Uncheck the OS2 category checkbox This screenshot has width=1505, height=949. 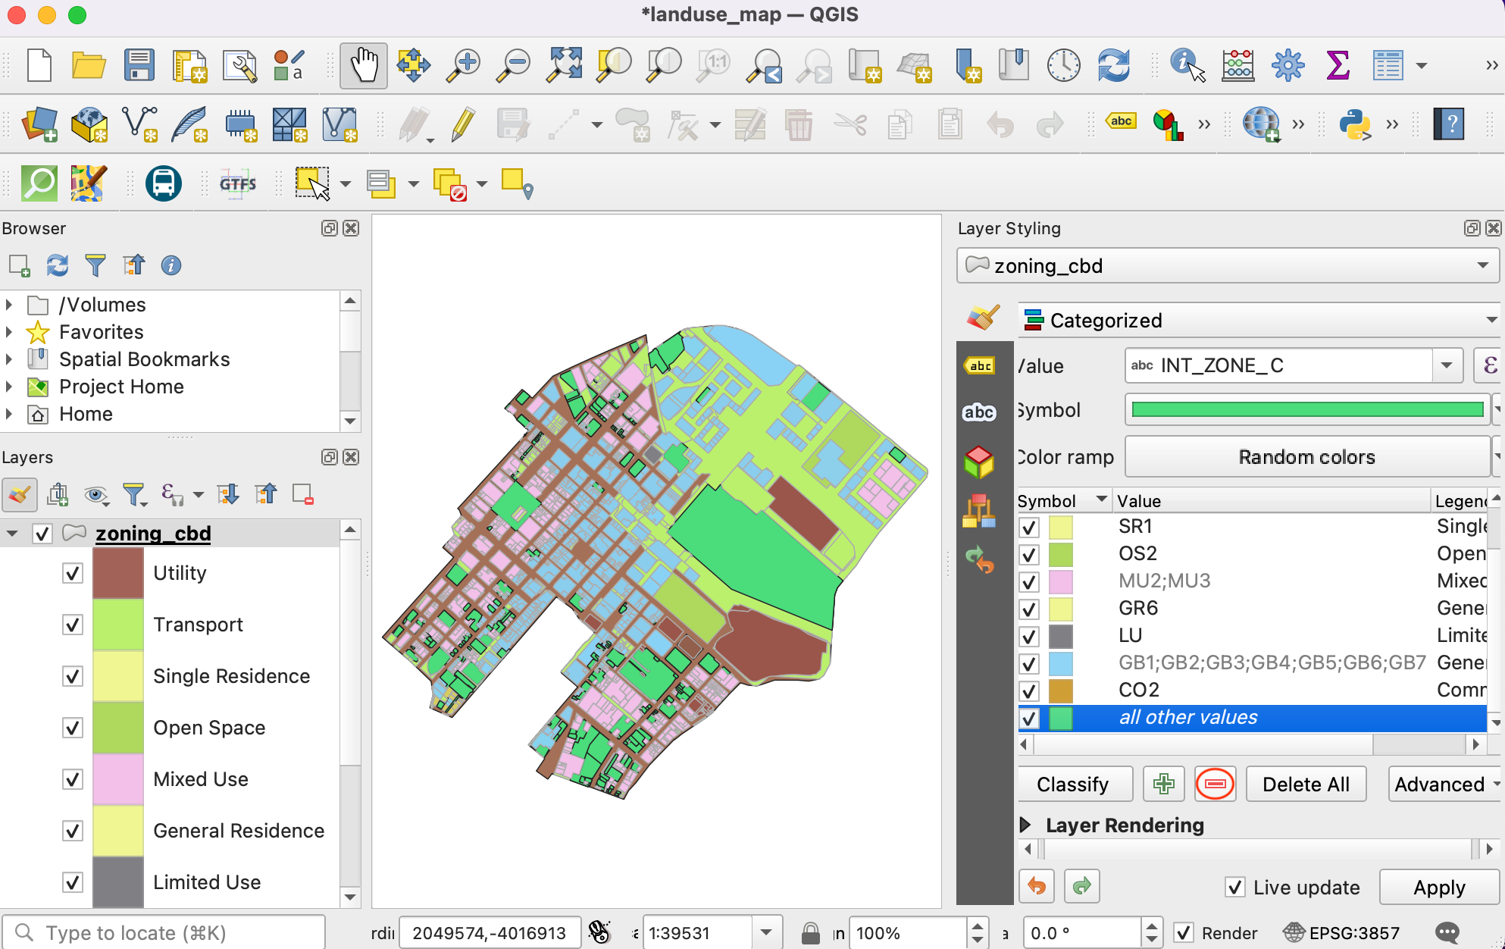1029,554
